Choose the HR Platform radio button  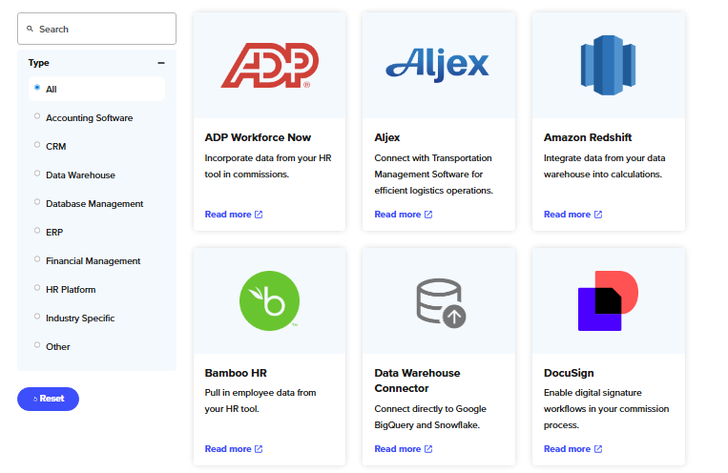coord(37,288)
